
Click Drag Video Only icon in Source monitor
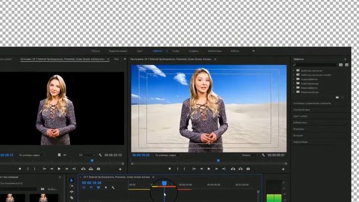click(59, 155)
